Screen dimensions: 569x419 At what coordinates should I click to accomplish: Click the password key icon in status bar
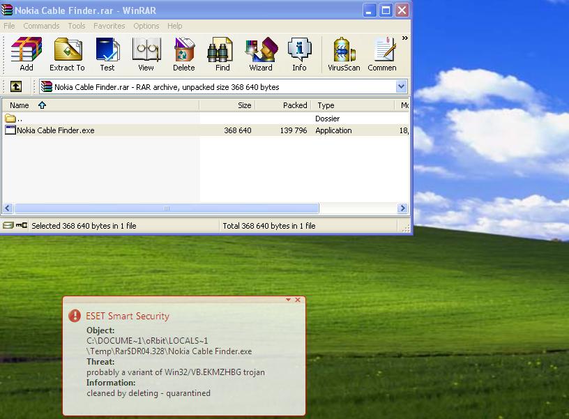22,225
